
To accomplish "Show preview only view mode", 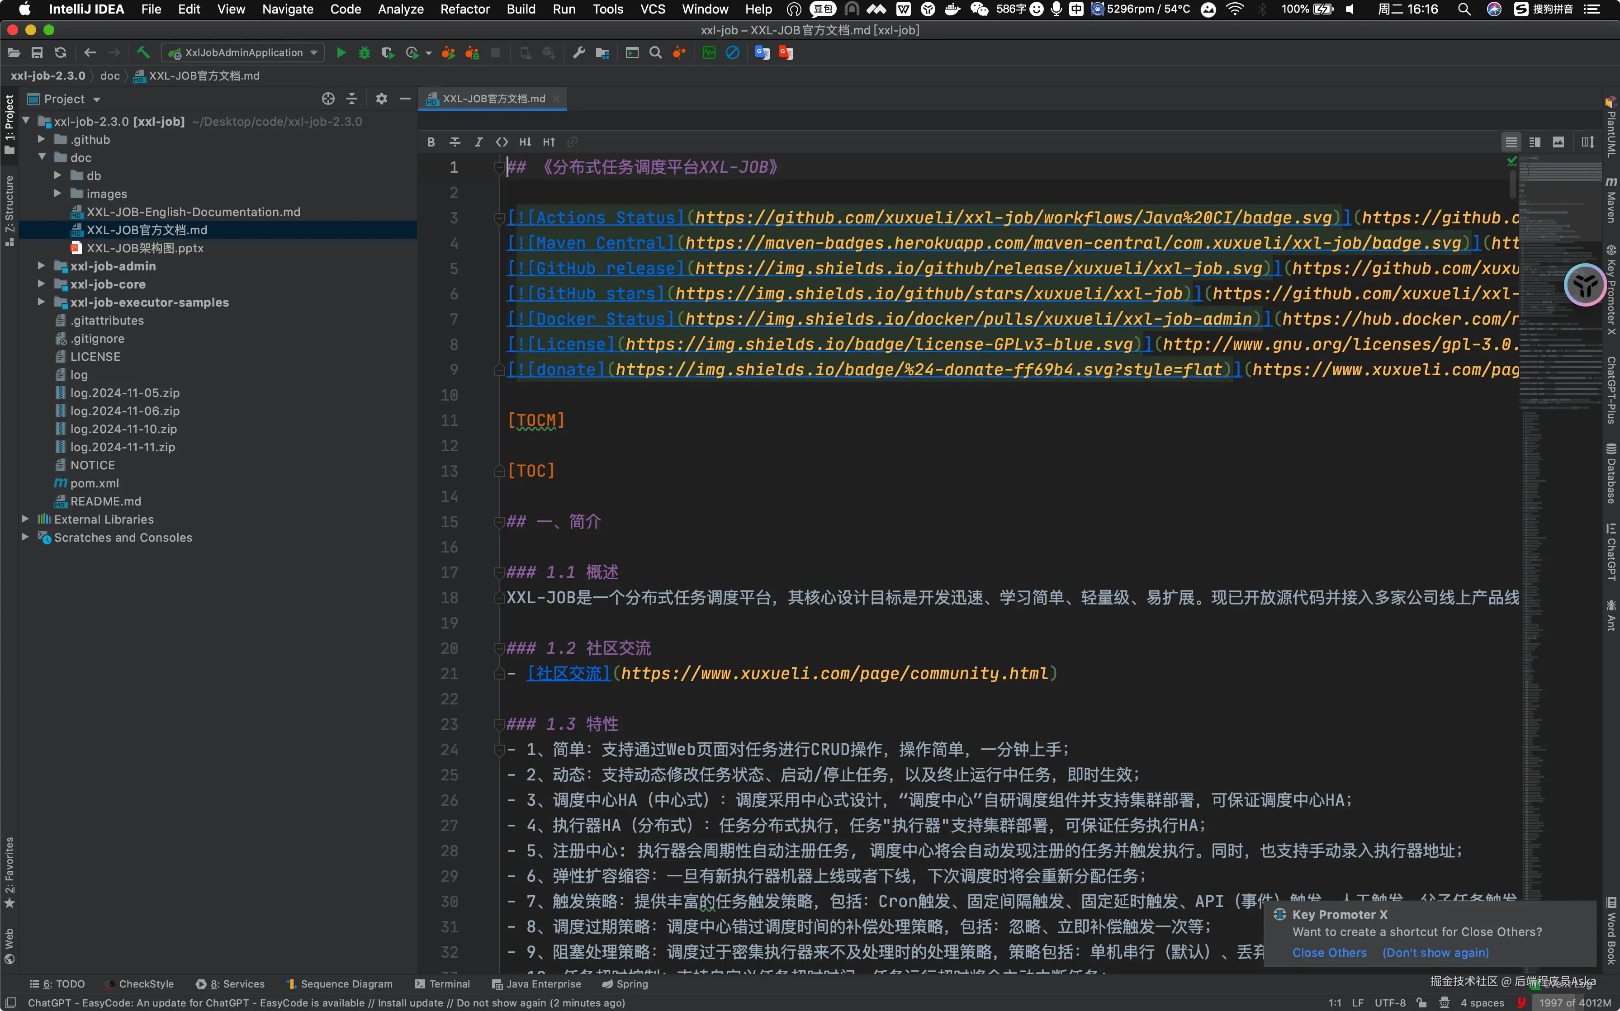I will (x=1558, y=142).
